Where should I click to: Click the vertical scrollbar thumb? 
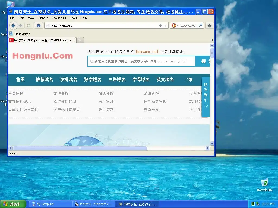pyautogui.click(x=212, y=53)
